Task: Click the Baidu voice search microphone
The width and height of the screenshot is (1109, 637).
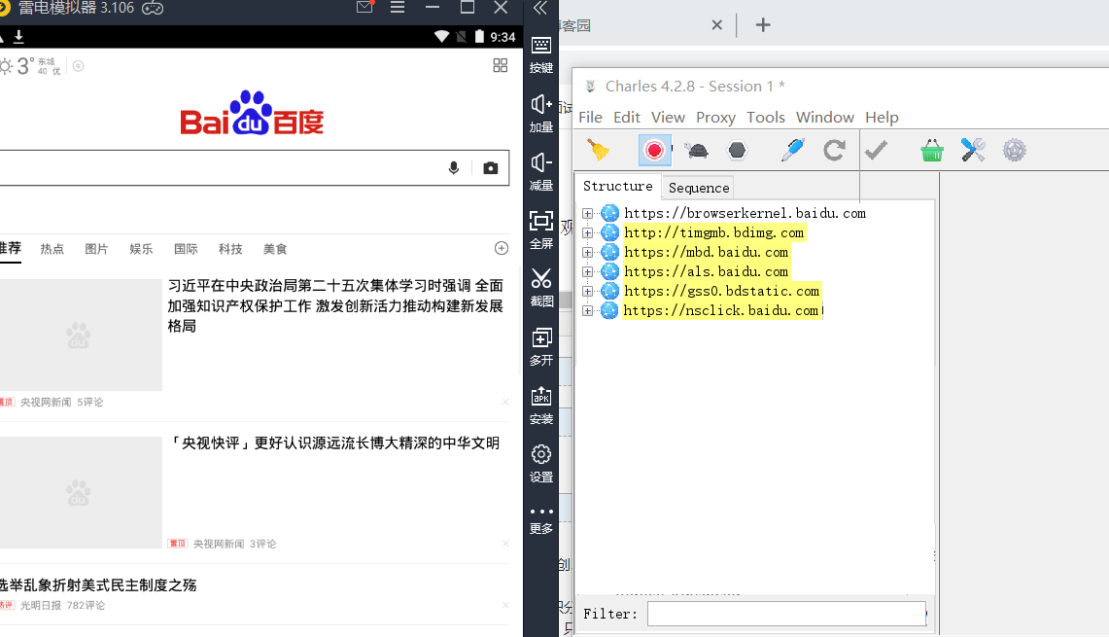Action: 454,167
